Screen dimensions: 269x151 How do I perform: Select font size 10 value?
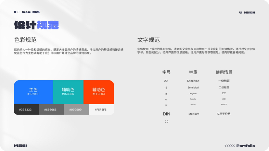click(166, 105)
